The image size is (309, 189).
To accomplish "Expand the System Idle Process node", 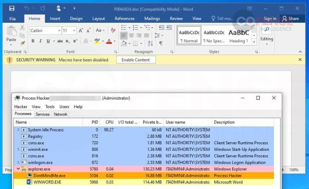I will [x=18, y=130].
